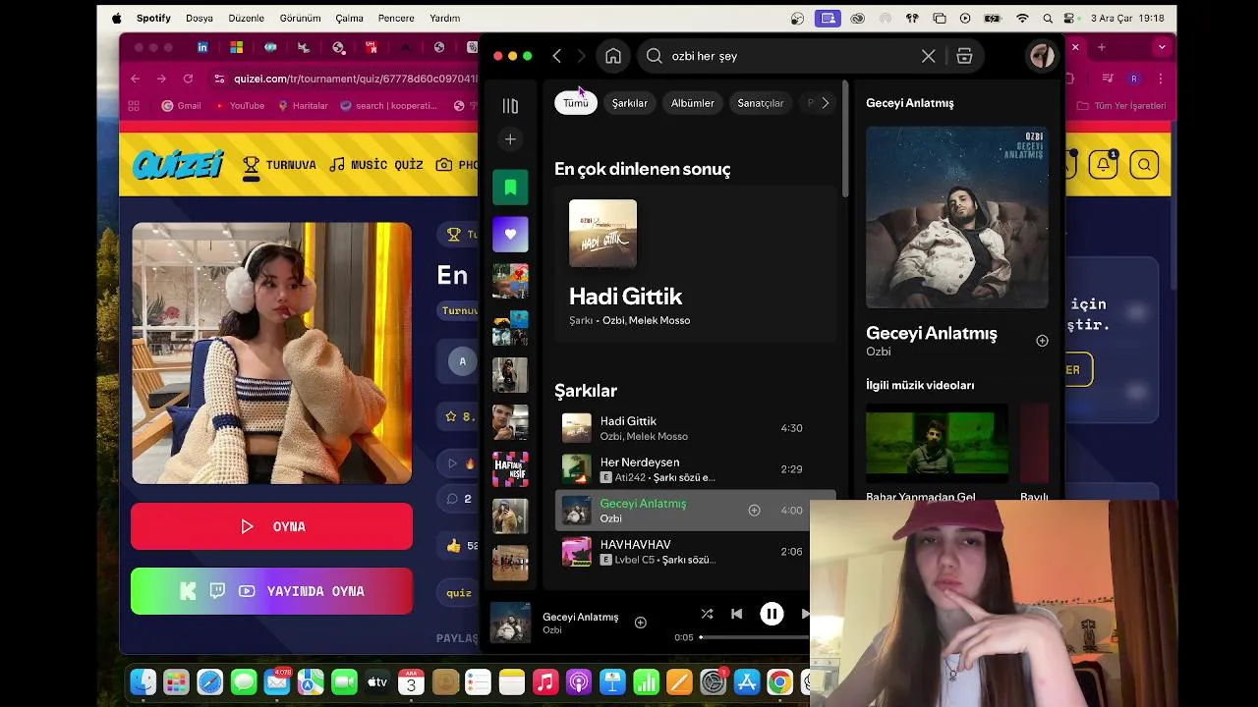This screenshot has height=707, width=1258.
Task: Open Haritalar bookmark in Chrome
Action: tap(303, 106)
